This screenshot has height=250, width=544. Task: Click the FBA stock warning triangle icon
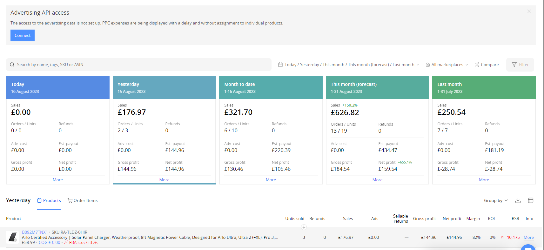pos(96,243)
